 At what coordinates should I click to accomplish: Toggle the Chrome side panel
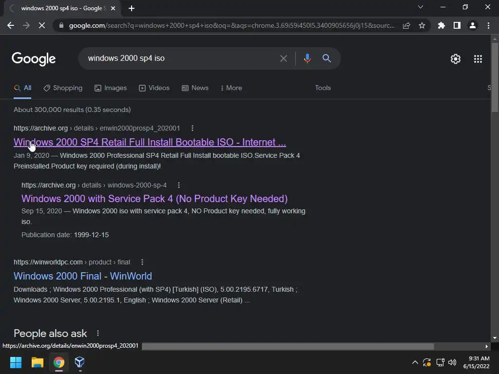[457, 25]
